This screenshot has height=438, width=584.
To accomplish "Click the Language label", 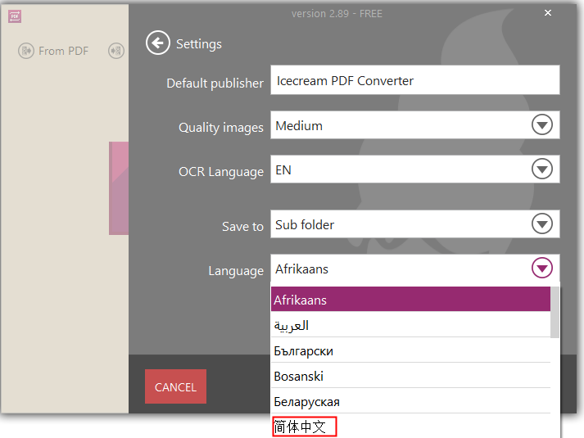I will click(236, 271).
